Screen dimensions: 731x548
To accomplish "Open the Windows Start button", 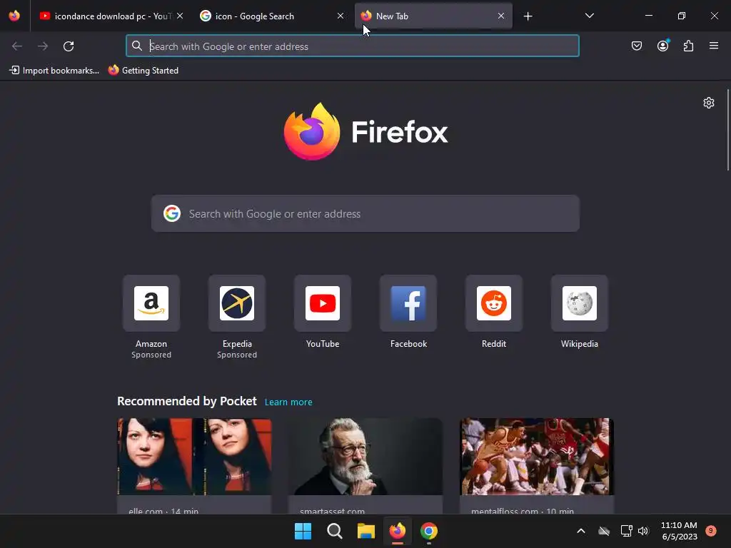I will (303, 531).
